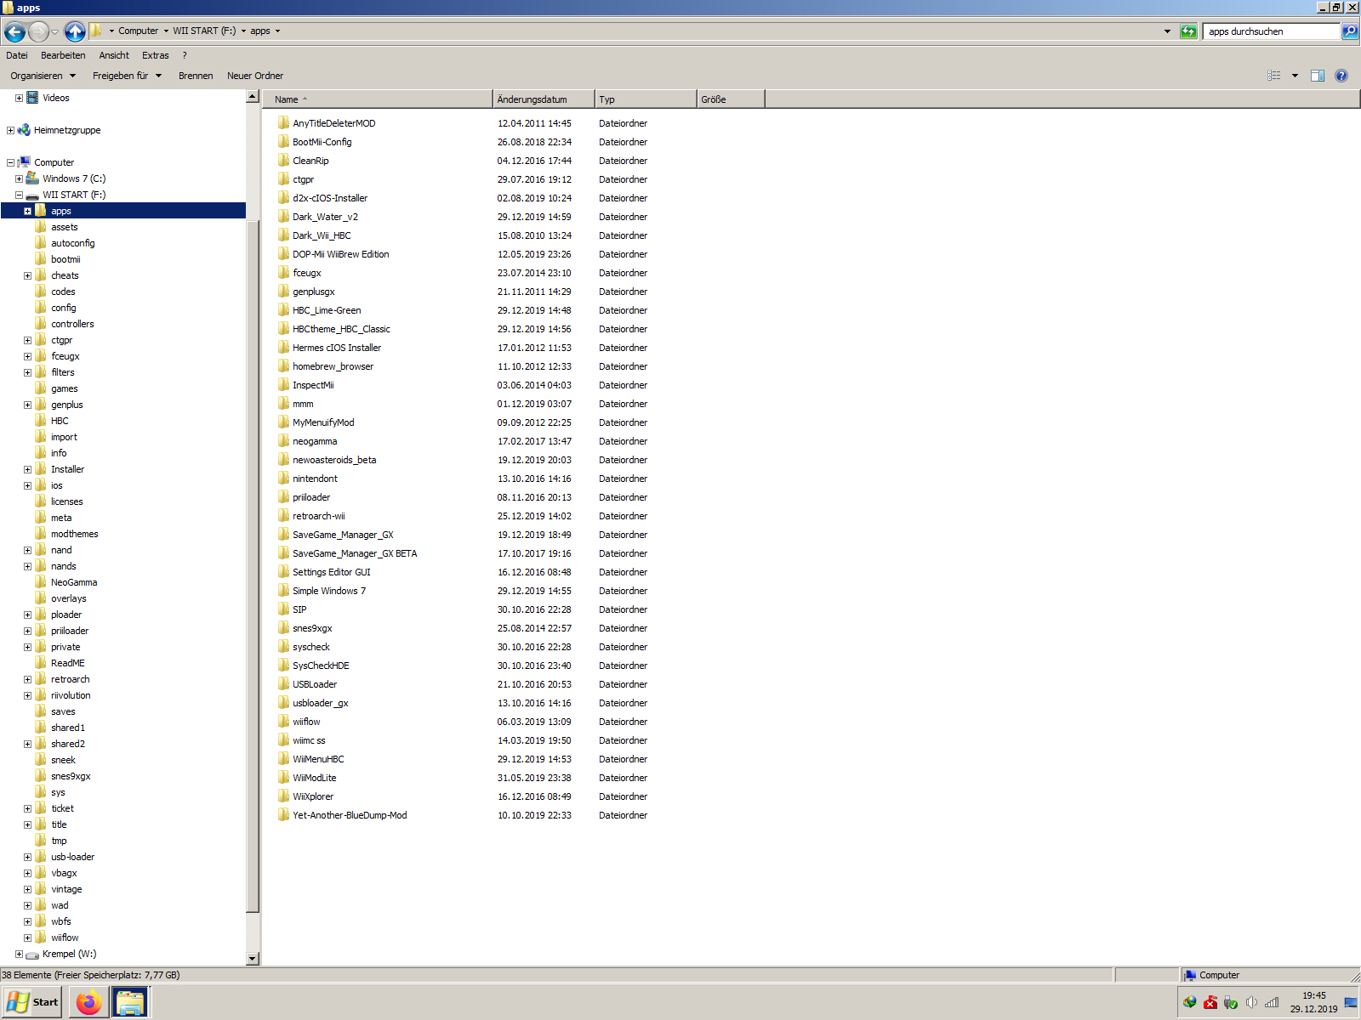
Task: Select the BootMii-Config folder icon
Action: 284,142
